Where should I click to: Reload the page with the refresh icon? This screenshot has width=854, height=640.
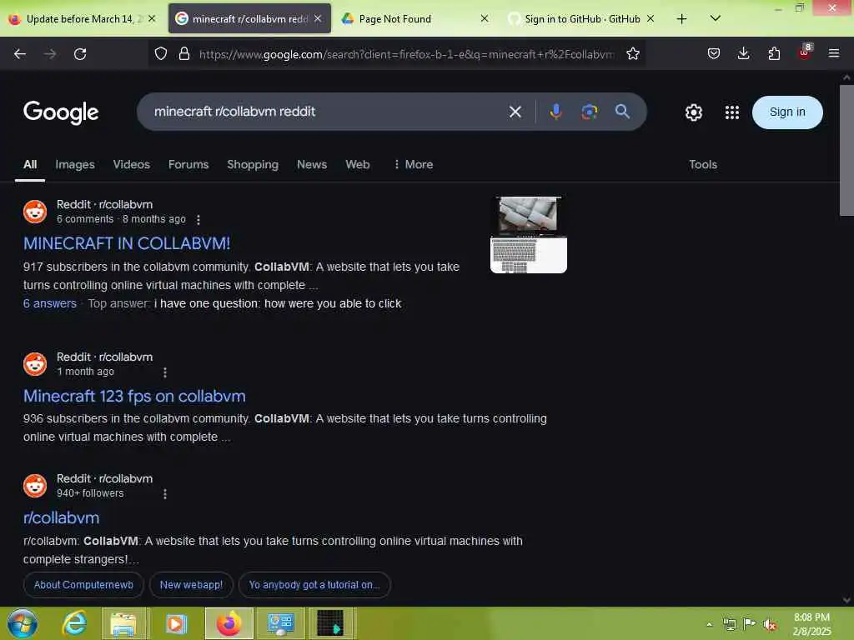80,54
